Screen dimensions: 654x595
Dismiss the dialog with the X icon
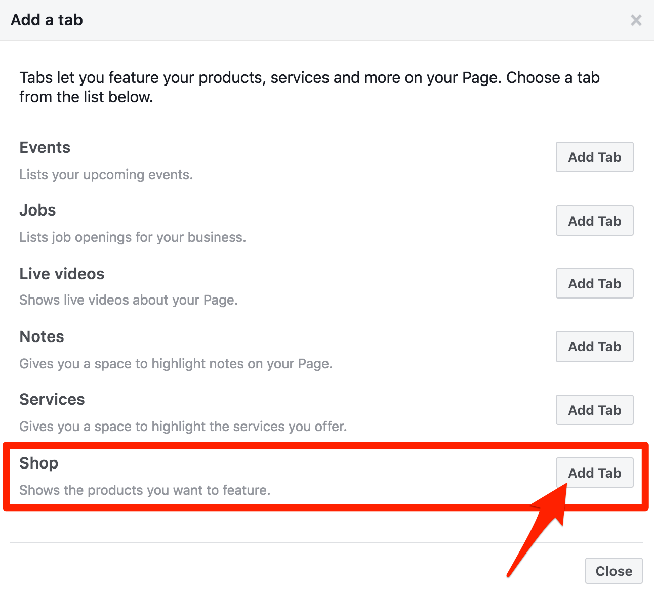(x=636, y=20)
